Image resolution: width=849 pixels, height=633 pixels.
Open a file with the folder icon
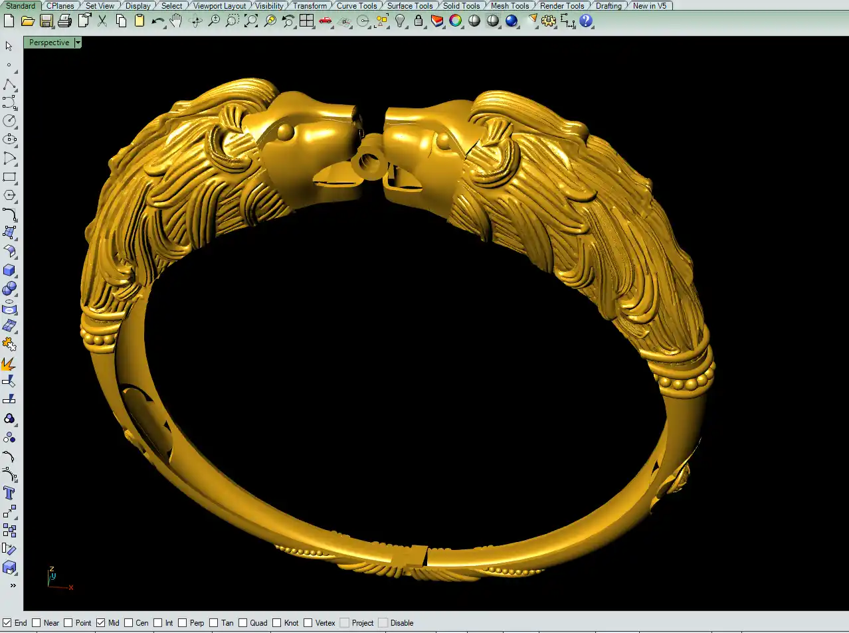(27, 21)
